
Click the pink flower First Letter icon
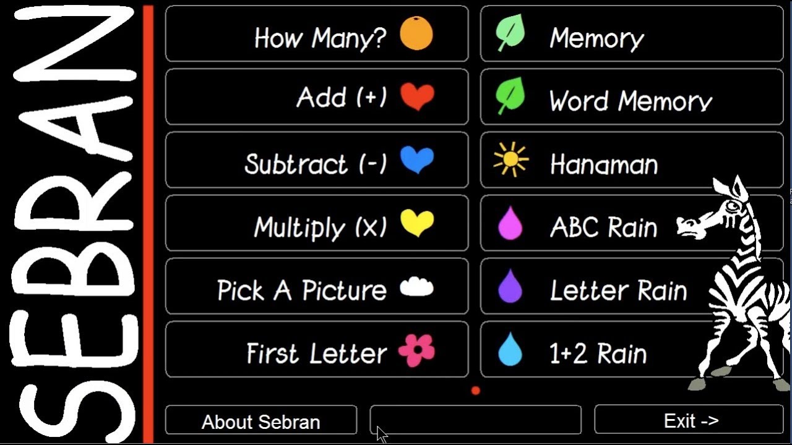(x=416, y=350)
